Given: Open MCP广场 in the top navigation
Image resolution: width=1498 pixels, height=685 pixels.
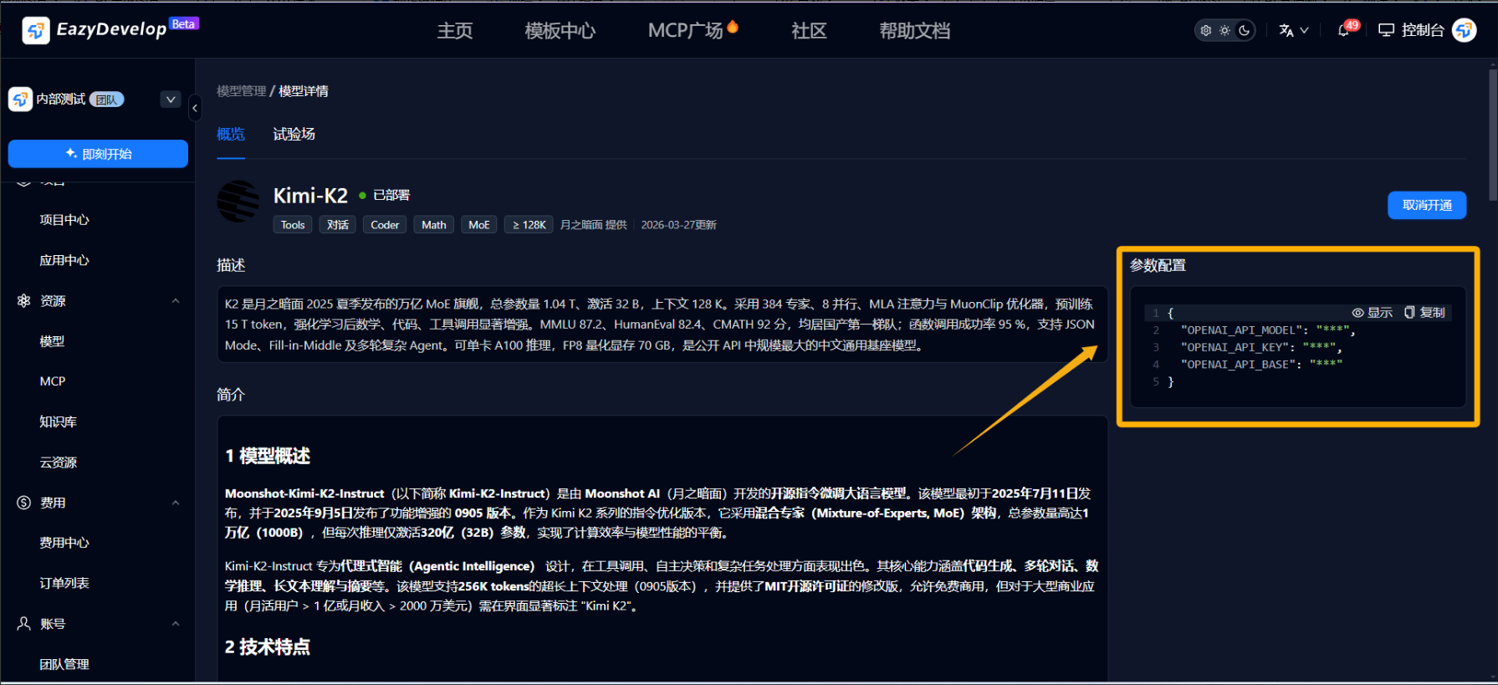Looking at the screenshot, I should tap(685, 31).
